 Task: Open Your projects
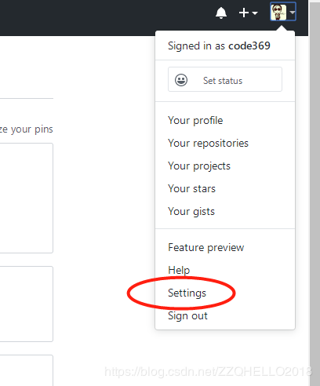[199, 166]
